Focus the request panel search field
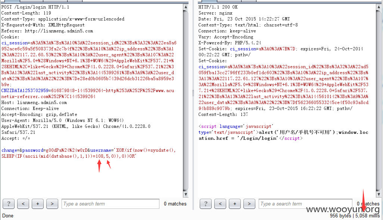The height and width of the screenshot is (220, 383). click(x=110, y=204)
